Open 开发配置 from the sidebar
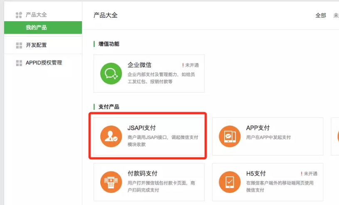This screenshot has height=205, width=339. [x=36, y=45]
